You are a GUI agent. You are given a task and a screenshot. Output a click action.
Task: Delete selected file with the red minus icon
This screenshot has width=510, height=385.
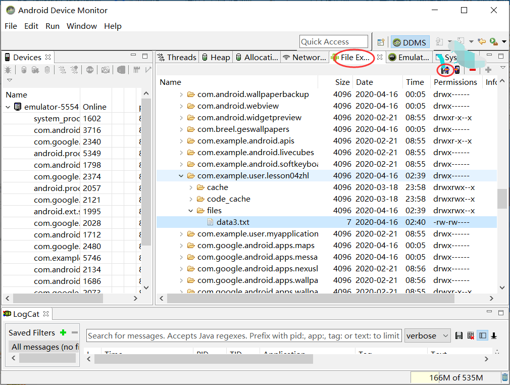473,70
